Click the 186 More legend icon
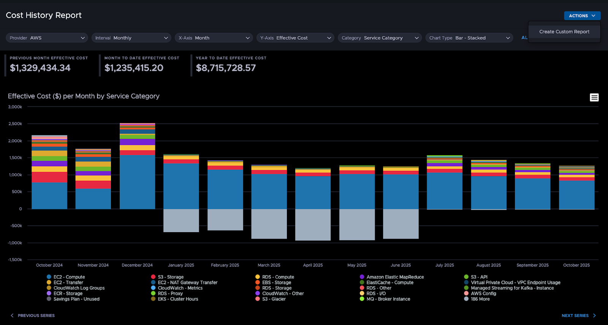Viewport: 608px width, 325px height. pyautogui.click(x=466, y=299)
